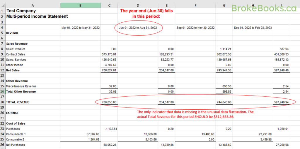Screen dimensions: 300x149
Task: Click the total revenue value 706,856.06
Action: pos(109,102)
